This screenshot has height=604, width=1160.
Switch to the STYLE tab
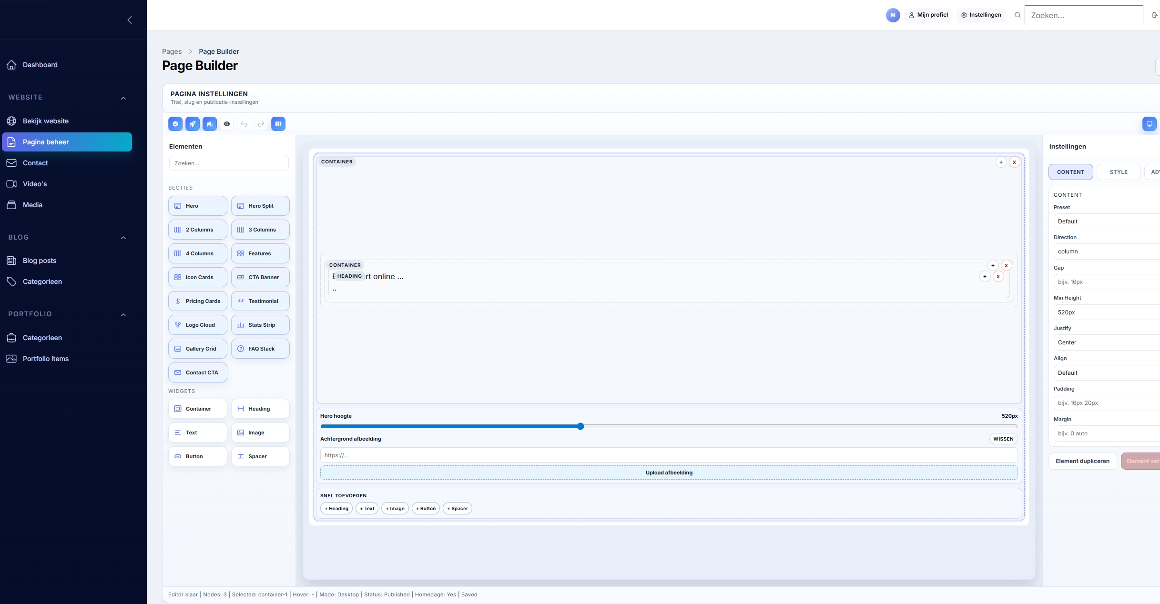1119,172
